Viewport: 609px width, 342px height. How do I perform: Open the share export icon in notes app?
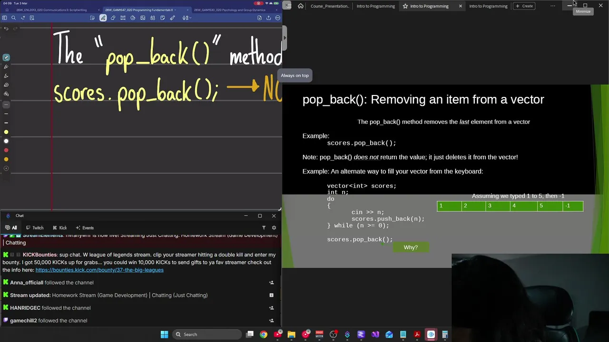click(268, 18)
